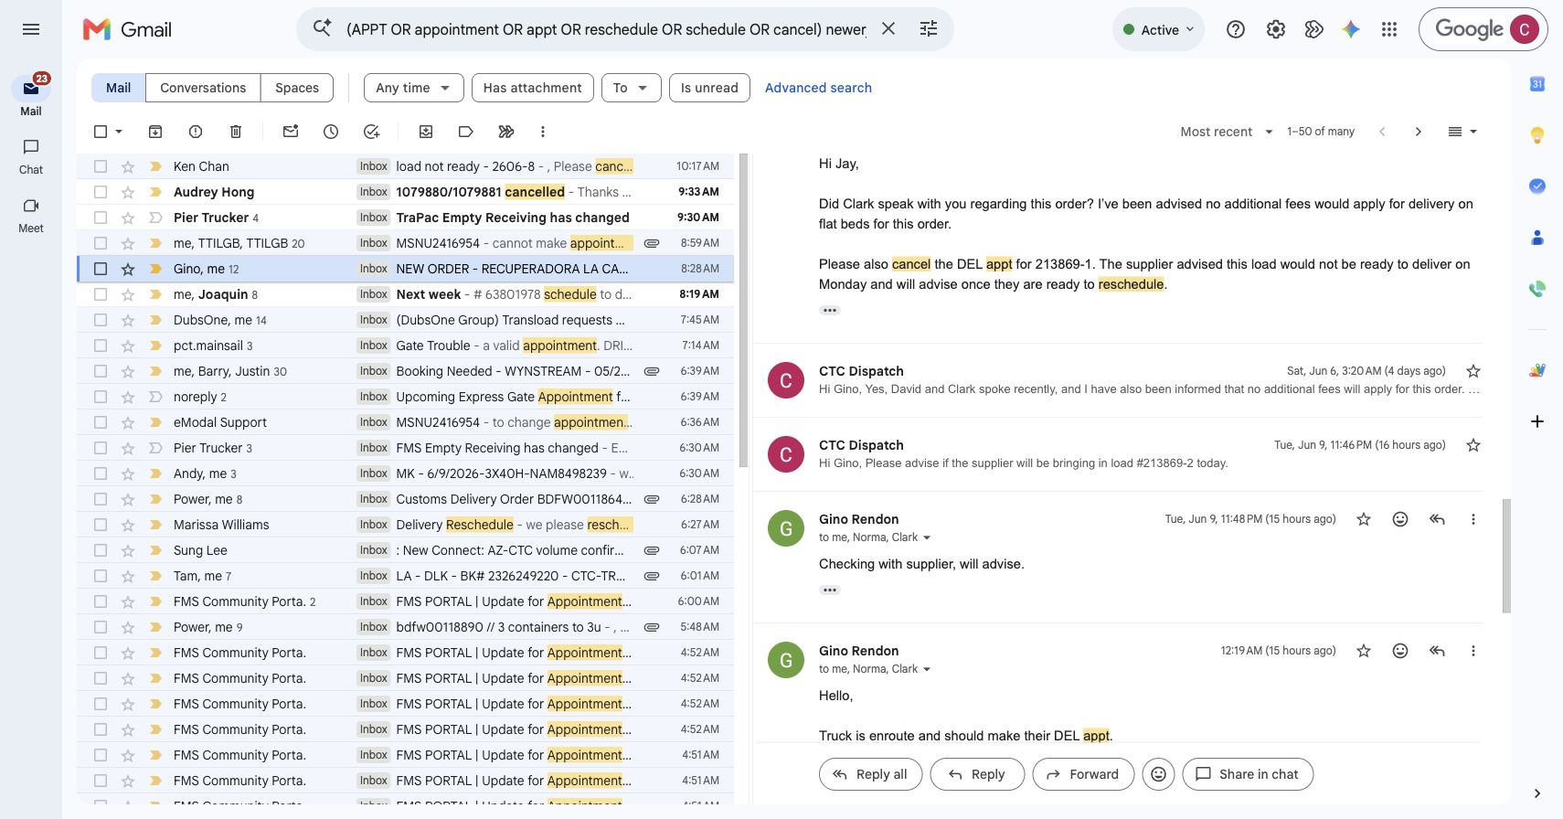Image resolution: width=1563 pixels, height=819 pixels.
Task: Open the main menu hamburger icon
Action: [x=31, y=29]
